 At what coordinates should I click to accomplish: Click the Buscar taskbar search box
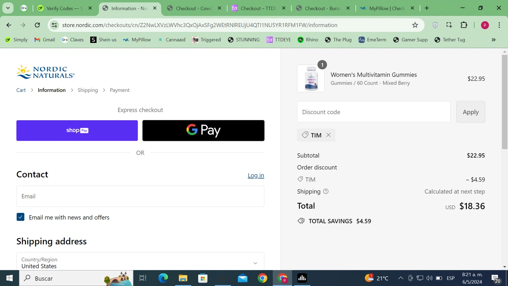tap(76, 278)
